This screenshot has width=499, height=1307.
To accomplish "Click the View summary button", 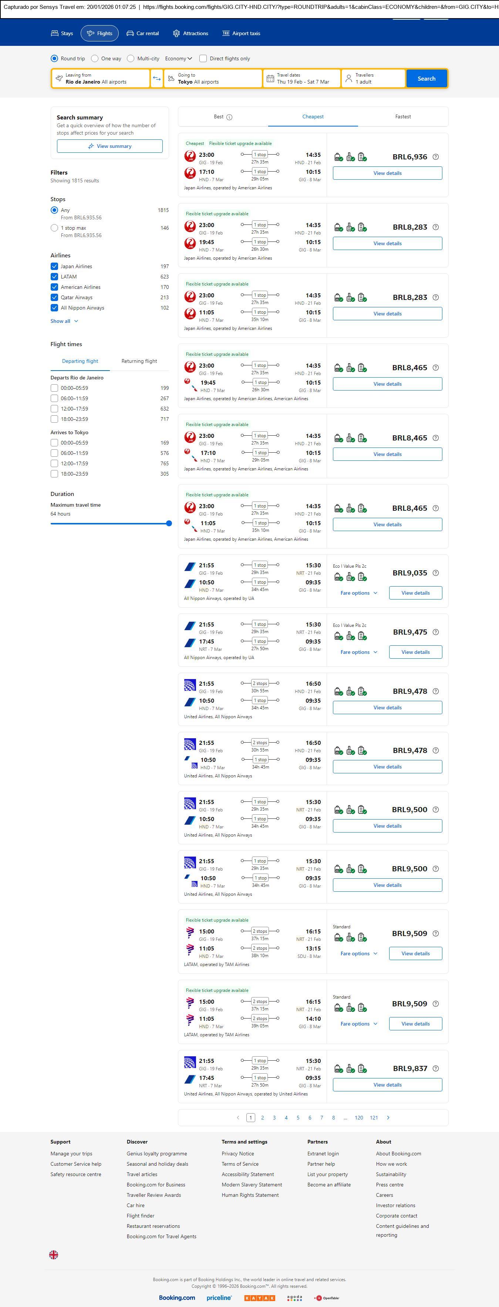I will (x=109, y=146).
